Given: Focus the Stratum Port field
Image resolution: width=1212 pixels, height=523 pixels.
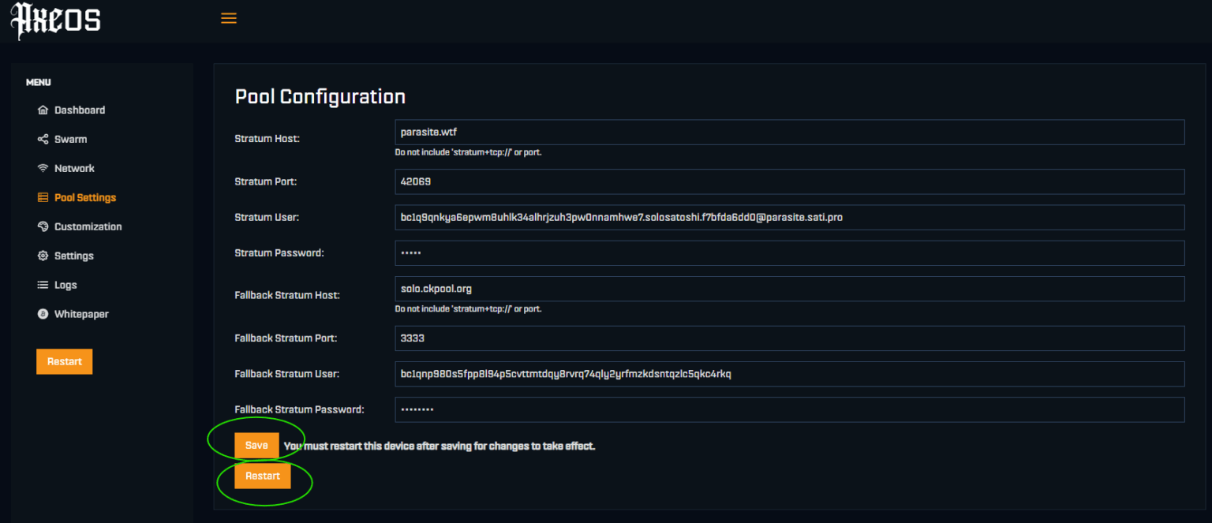Looking at the screenshot, I should [x=790, y=181].
